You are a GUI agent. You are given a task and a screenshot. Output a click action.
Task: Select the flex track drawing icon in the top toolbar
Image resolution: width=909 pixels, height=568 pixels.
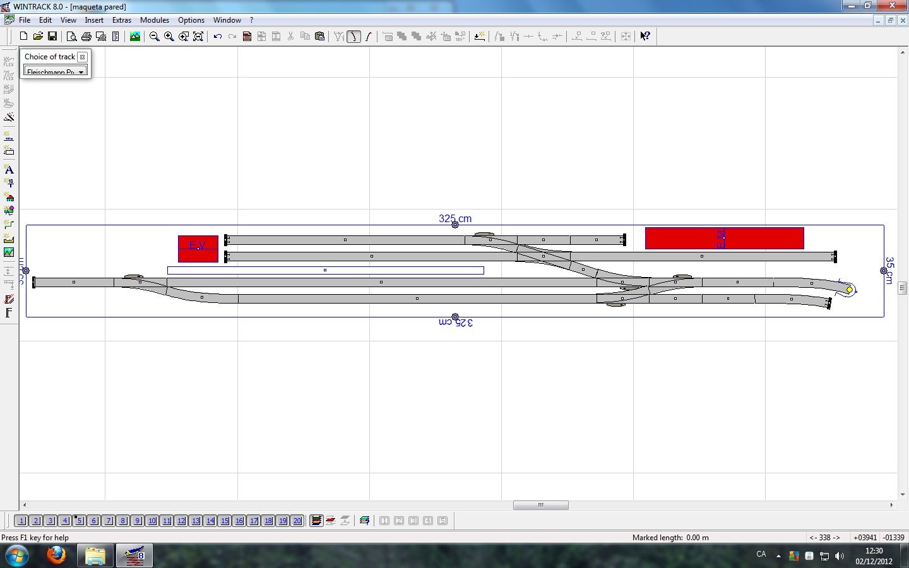coord(369,37)
